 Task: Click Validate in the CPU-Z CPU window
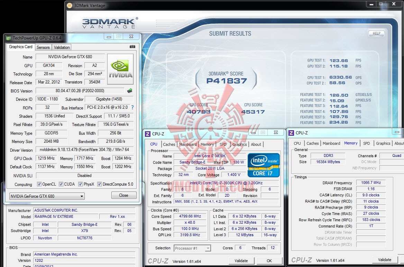click(241, 261)
